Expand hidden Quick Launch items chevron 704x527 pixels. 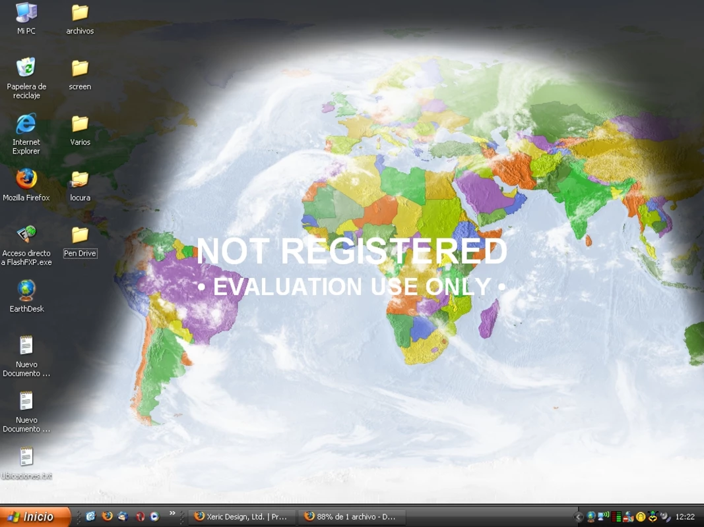tap(172, 513)
